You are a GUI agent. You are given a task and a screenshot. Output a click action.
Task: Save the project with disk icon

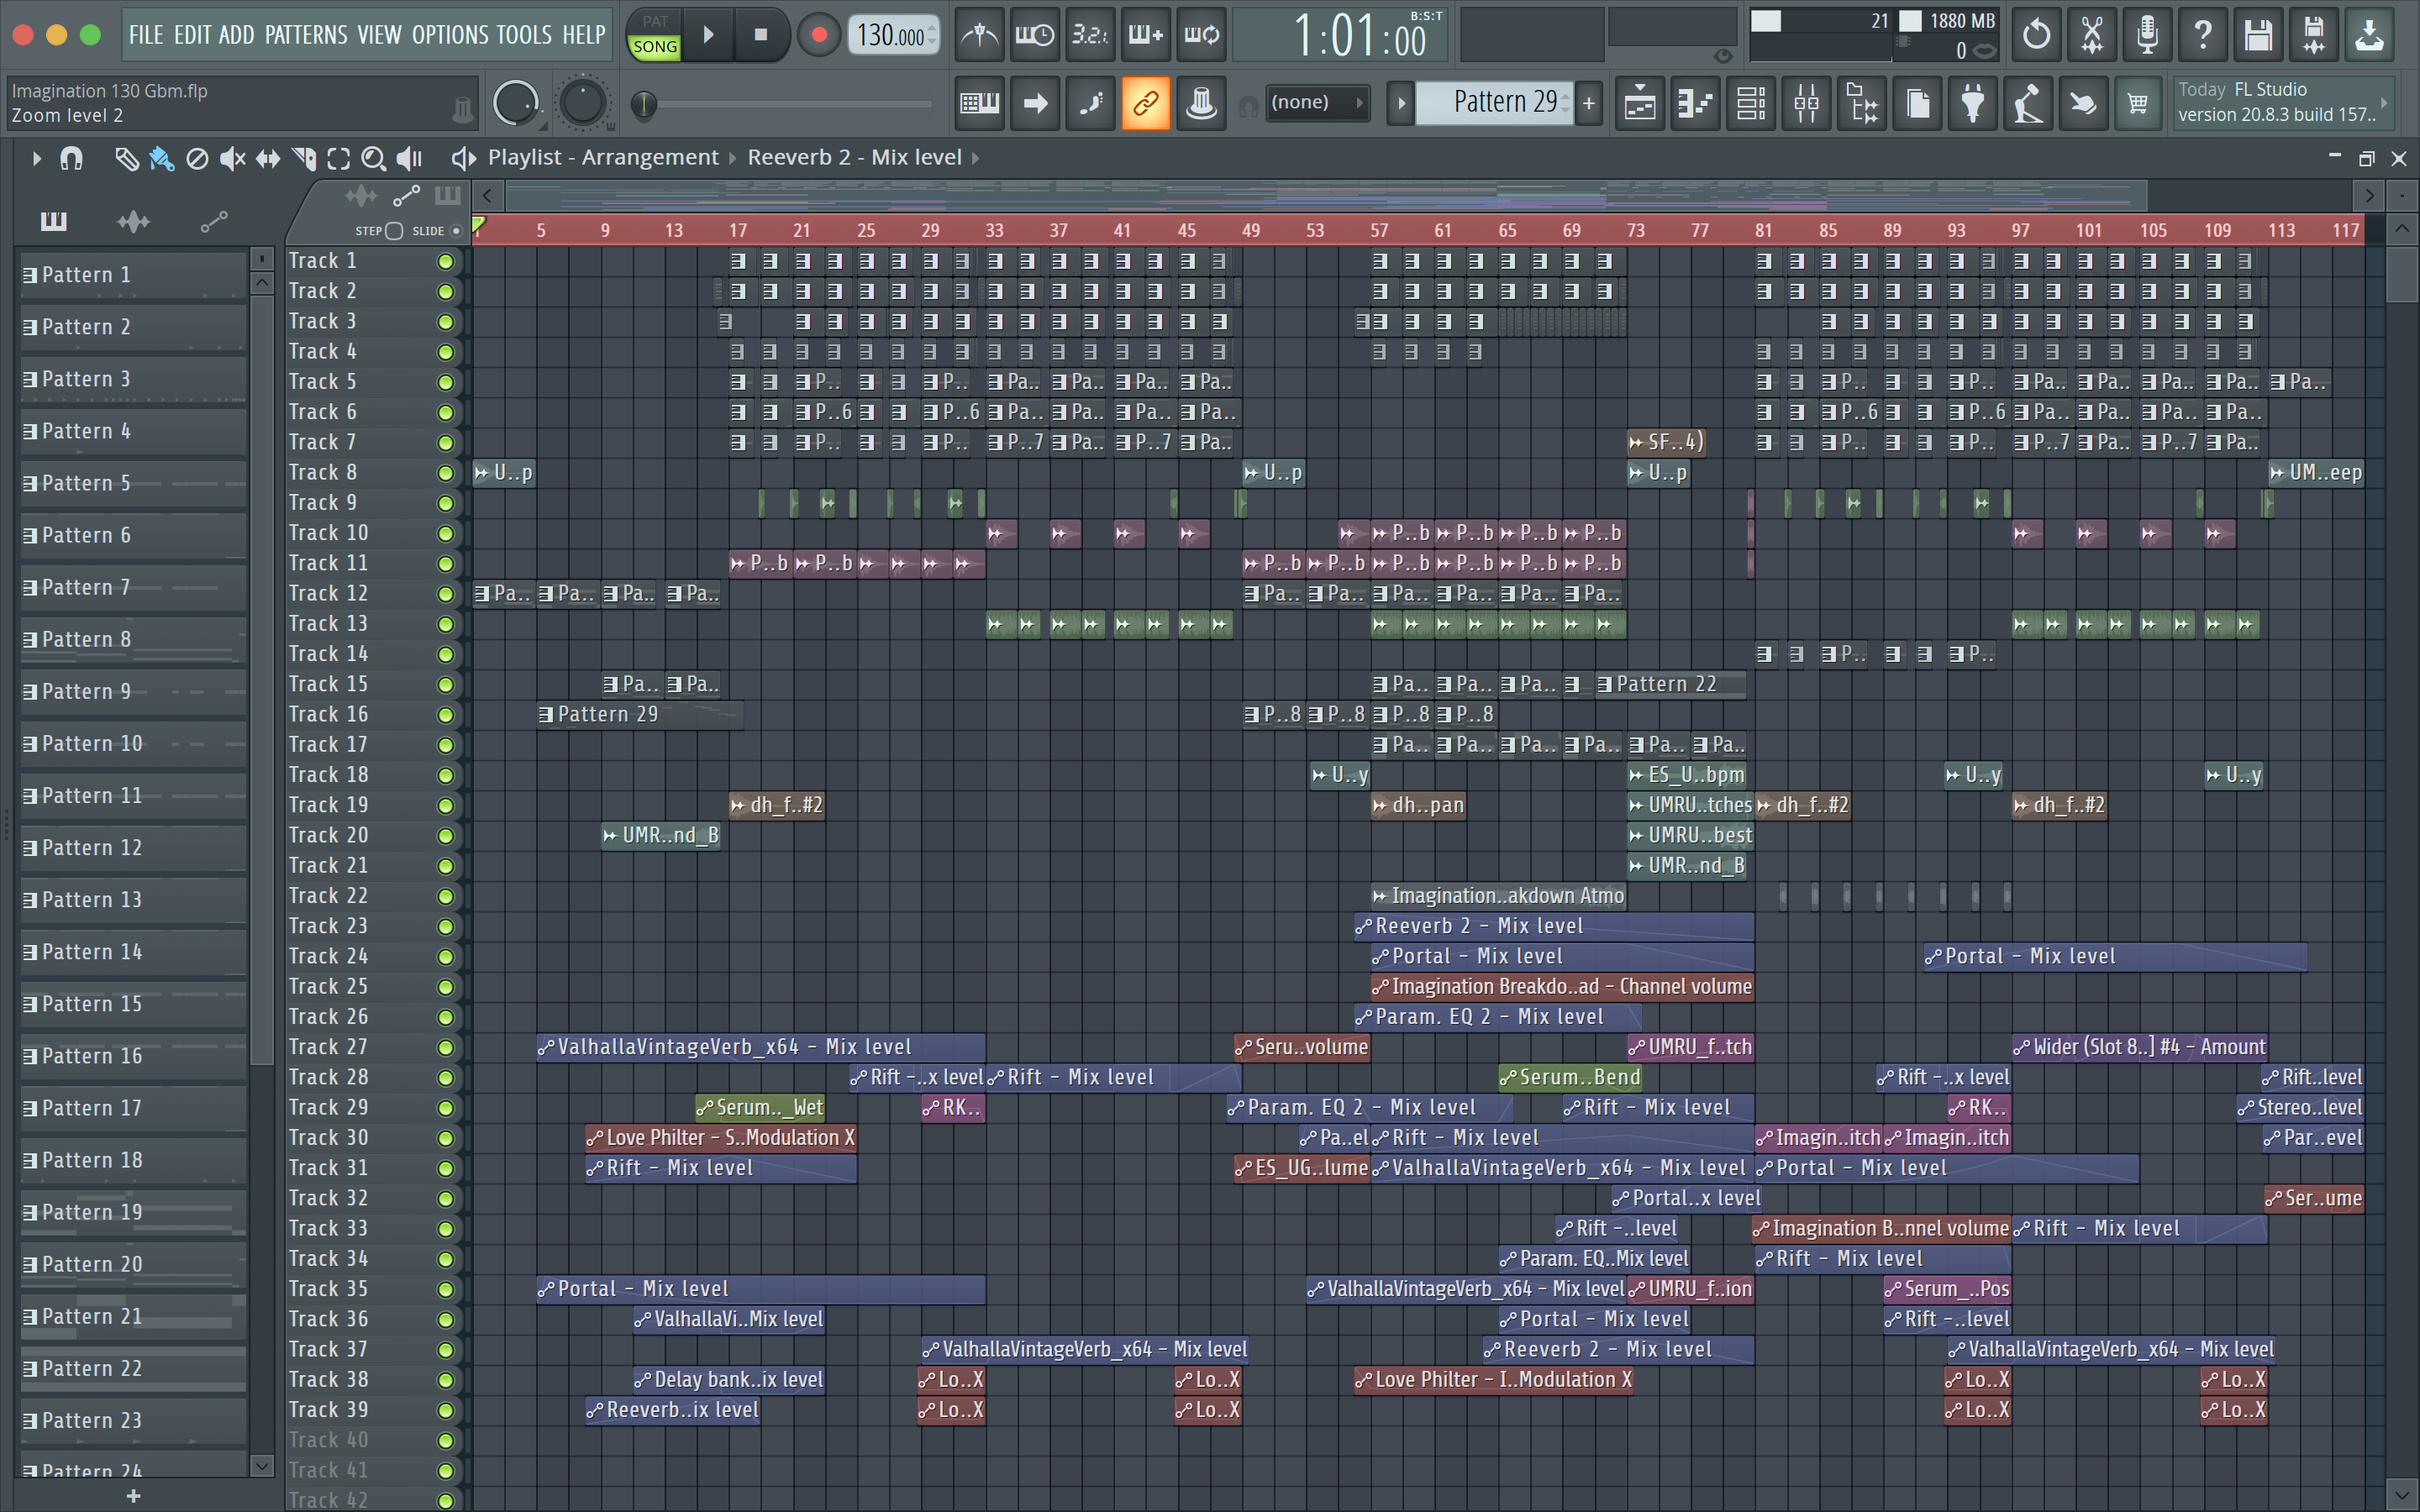[2258, 35]
